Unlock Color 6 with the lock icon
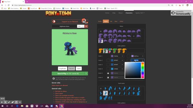This screenshot has height=108, width=193. tap(108, 77)
